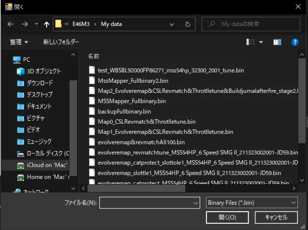Refresh the My data folder
The width and height of the screenshot is (308, 230).
[x=188, y=24]
